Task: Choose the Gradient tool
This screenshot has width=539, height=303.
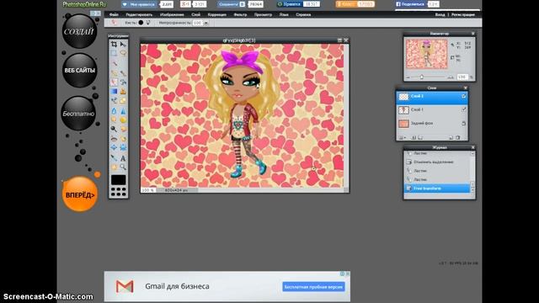Action: point(114,92)
